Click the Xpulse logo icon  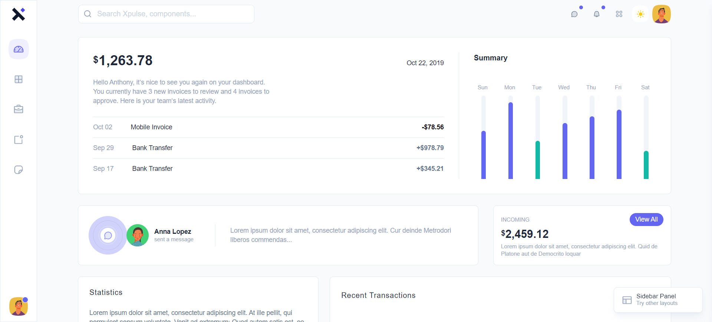tap(19, 14)
